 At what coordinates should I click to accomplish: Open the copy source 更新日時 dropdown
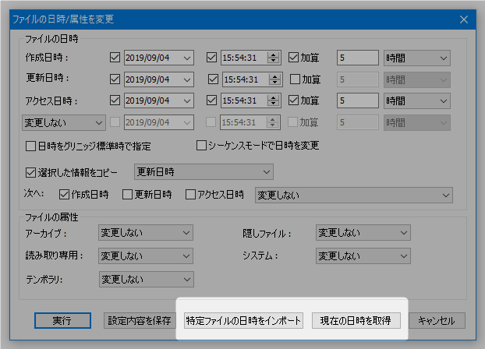204,172
